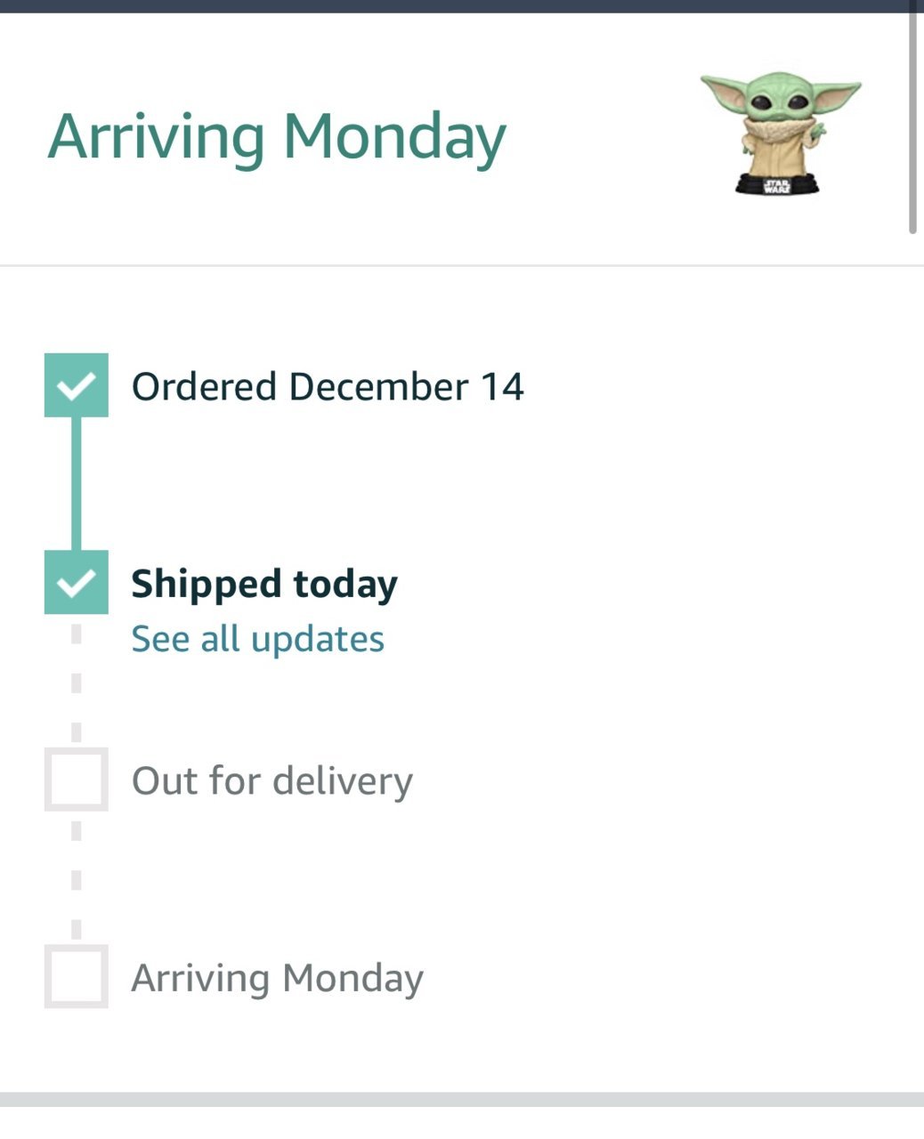Open the Baby Yoda Funko Pop product thumbnail

click(781, 133)
